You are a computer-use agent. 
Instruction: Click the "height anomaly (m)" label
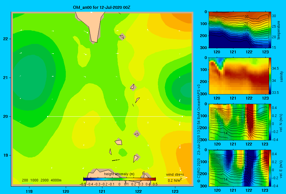[x=119, y=174]
